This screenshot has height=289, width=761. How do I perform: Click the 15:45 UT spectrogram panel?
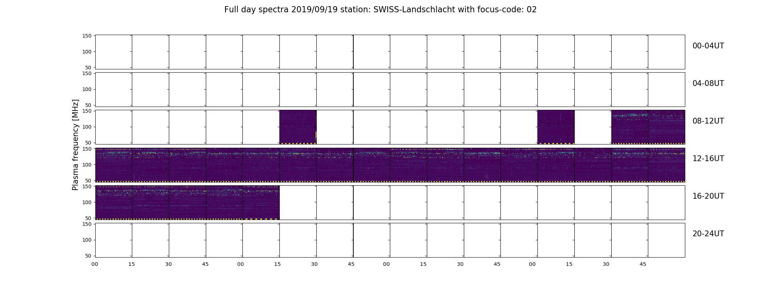(666, 165)
